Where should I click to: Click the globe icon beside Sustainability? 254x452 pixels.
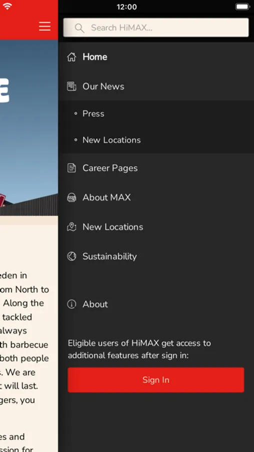[x=72, y=256]
